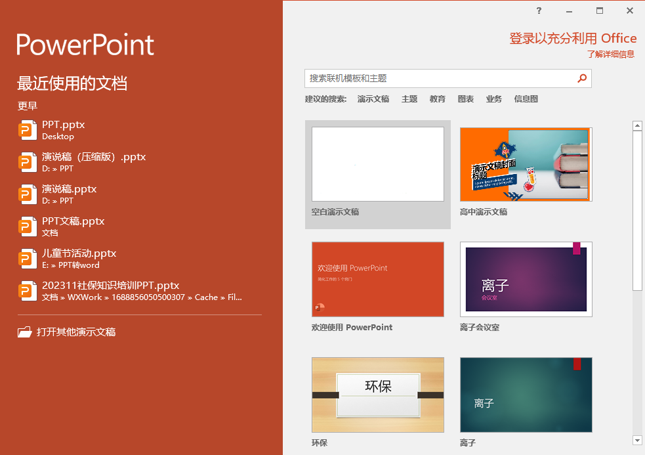Click 了解详细信息 link
645x455 pixels.
point(611,54)
